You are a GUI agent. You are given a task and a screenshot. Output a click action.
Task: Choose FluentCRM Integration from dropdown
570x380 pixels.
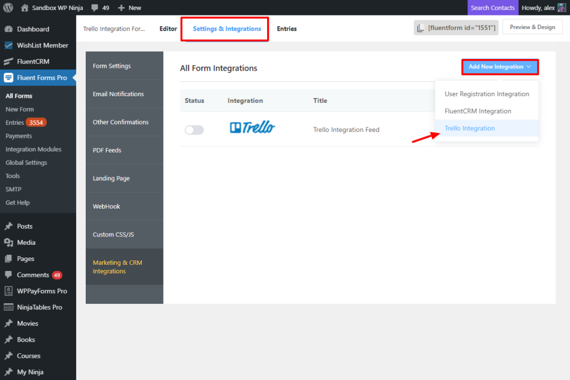click(x=487, y=111)
